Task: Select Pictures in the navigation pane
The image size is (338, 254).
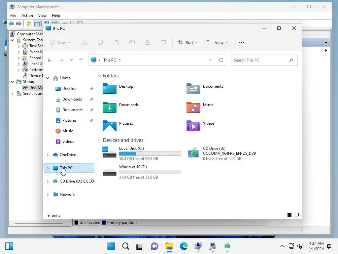Action: click(69, 120)
